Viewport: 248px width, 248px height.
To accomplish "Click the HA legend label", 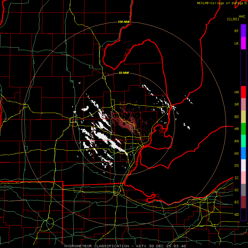I will [x=236, y=92].
